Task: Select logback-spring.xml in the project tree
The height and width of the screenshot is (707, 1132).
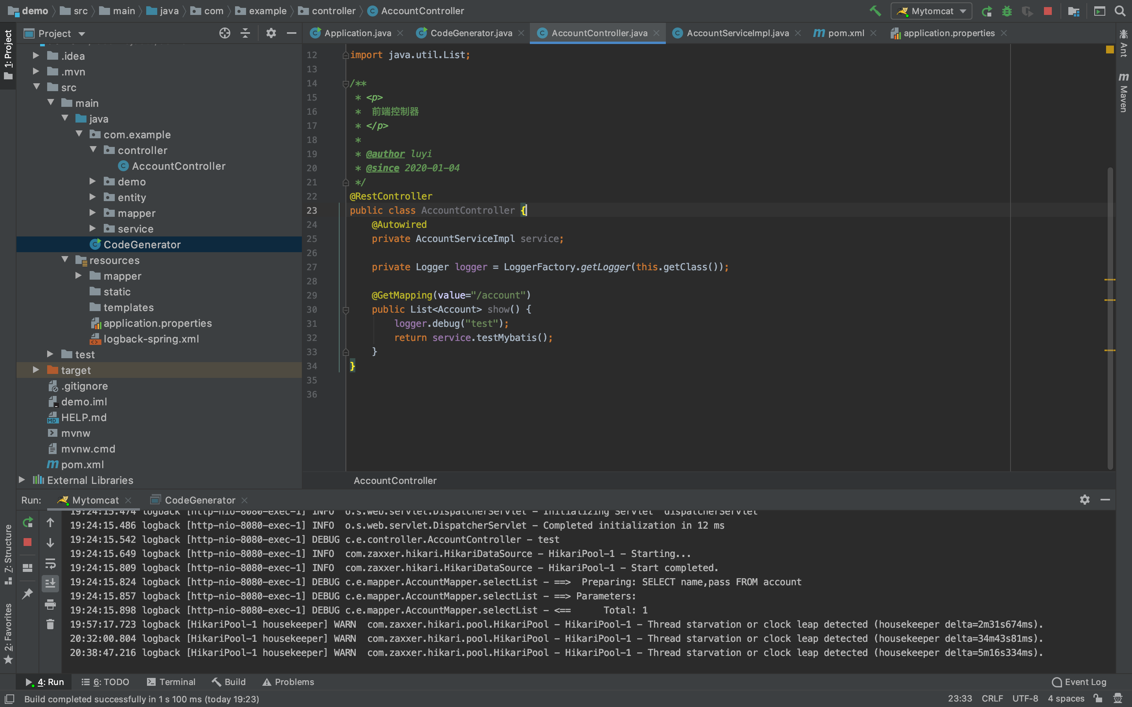Action: point(151,339)
